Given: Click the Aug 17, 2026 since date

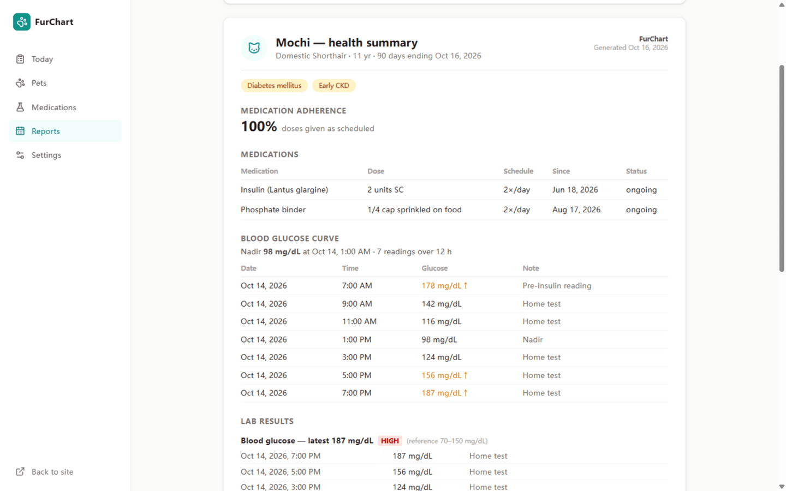Looking at the screenshot, I should click(576, 209).
